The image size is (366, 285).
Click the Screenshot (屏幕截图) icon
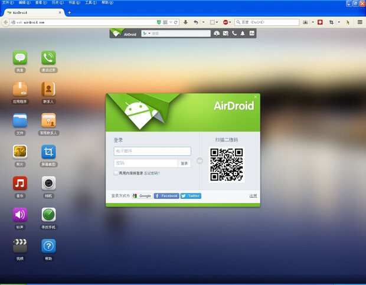click(48, 152)
